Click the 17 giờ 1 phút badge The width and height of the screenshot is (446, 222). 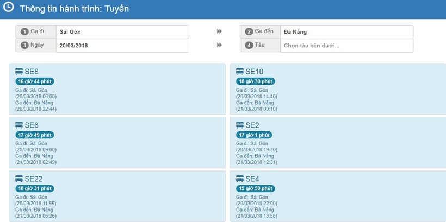tap(254, 135)
